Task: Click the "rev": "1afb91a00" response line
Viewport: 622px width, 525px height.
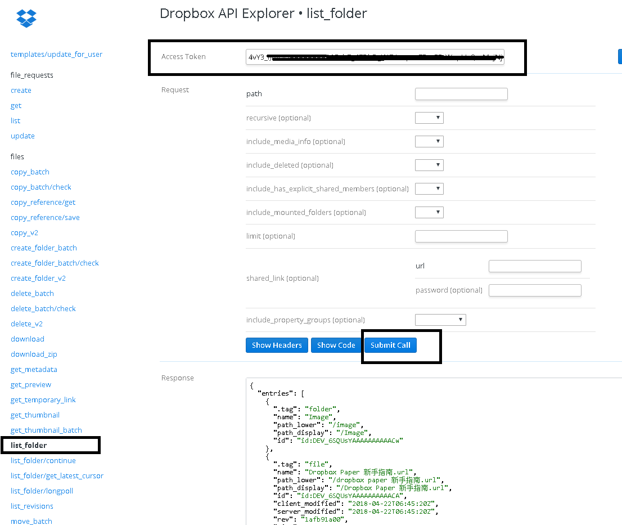Action: click(x=310, y=519)
